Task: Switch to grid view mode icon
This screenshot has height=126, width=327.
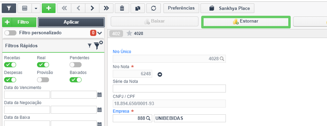Action: 25,8
